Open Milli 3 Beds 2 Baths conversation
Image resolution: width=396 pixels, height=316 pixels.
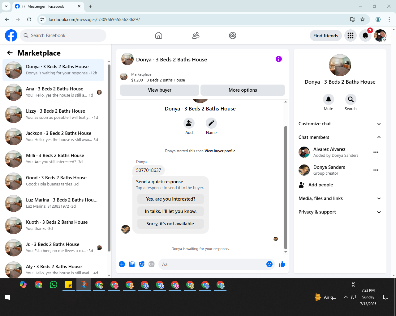[54, 159]
